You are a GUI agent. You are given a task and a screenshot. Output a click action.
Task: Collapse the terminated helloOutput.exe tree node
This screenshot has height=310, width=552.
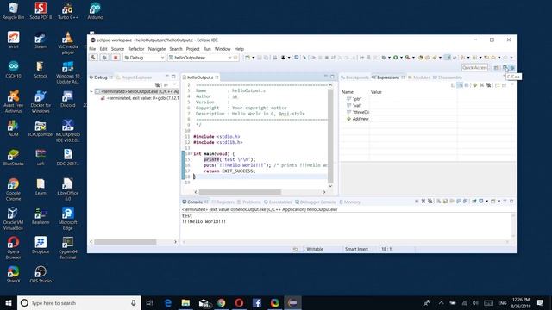pos(91,92)
